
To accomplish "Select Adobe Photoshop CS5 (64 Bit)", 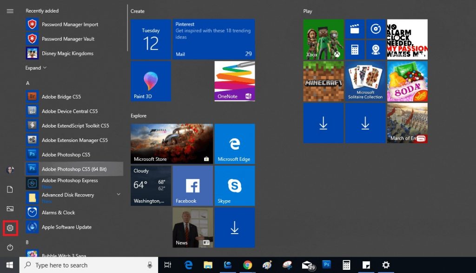I will coord(74,169).
